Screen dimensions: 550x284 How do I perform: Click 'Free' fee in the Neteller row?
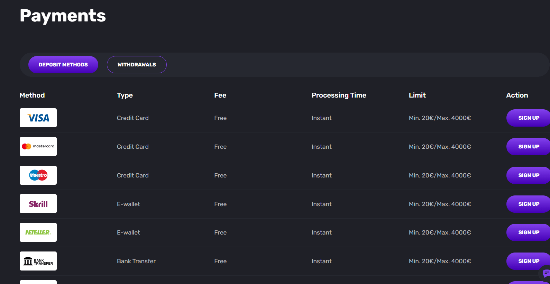tap(220, 232)
